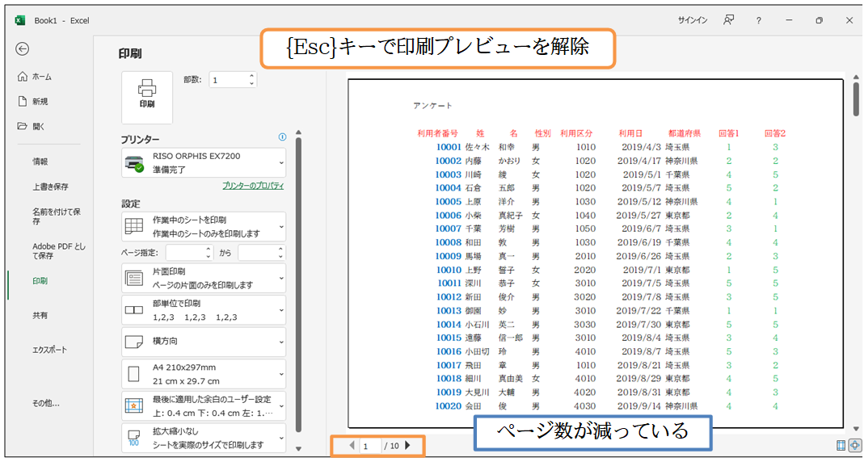Select 新規 in the sidebar
The width and height of the screenshot is (864, 462).
(34, 102)
